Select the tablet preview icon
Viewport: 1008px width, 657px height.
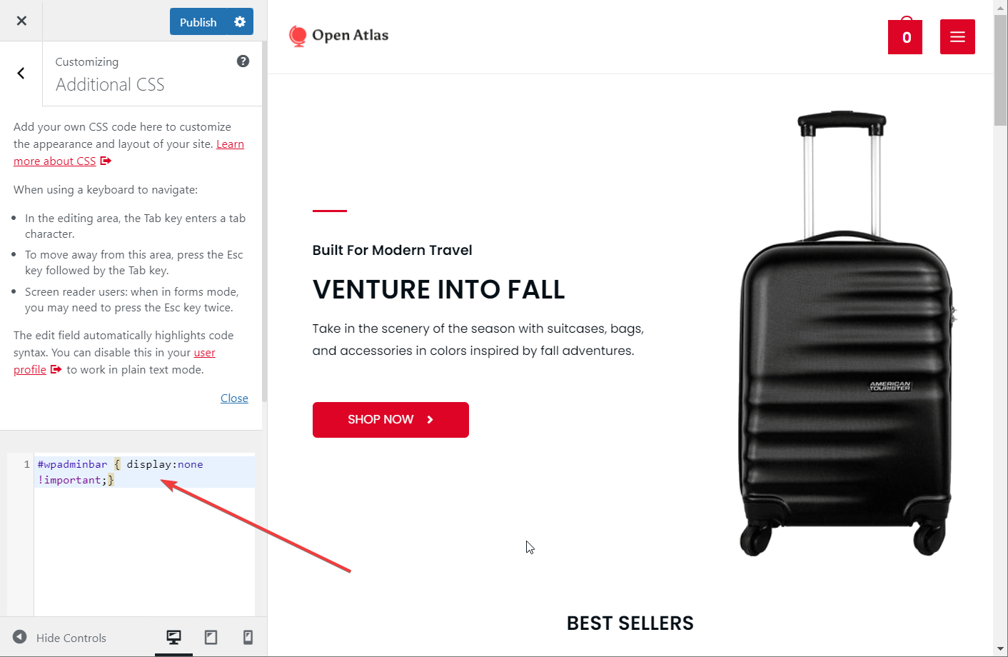coord(211,637)
